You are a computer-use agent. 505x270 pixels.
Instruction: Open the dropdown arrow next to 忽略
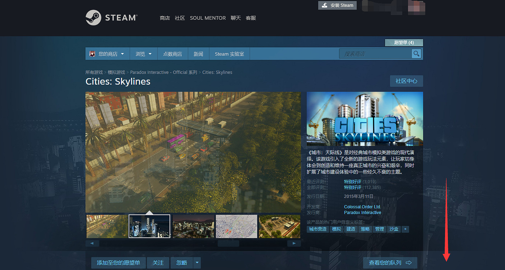pyautogui.click(x=197, y=263)
